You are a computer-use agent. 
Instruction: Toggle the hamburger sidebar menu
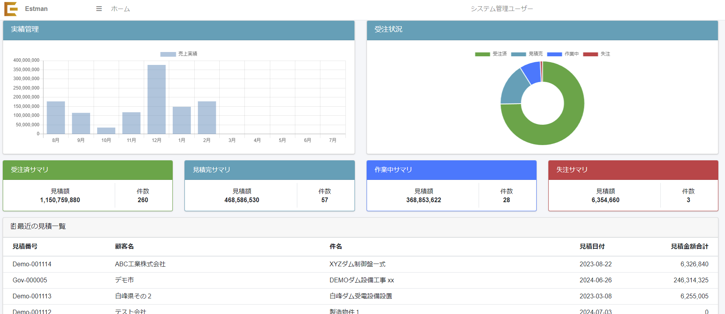(99, 9)
